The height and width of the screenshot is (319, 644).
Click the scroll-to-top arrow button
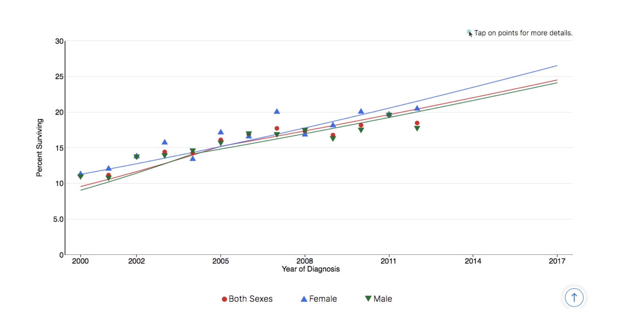(574, 297)
